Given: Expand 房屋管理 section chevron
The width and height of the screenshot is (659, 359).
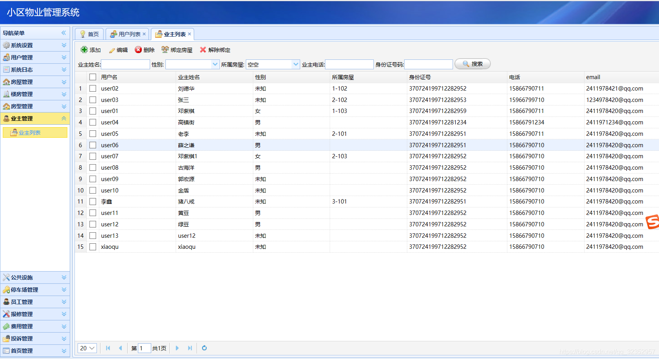Looking at the screenshot, I should point(64,82).
